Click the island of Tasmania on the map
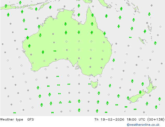 click(x=94, y=84)
